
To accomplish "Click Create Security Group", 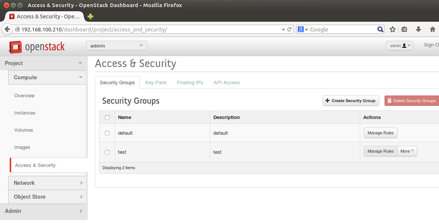I will (350, 100).
